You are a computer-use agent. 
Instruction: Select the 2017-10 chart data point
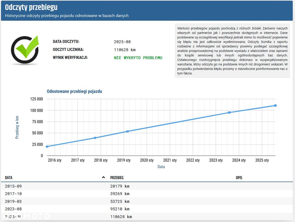pyautogui.click(x=95, y=138)
